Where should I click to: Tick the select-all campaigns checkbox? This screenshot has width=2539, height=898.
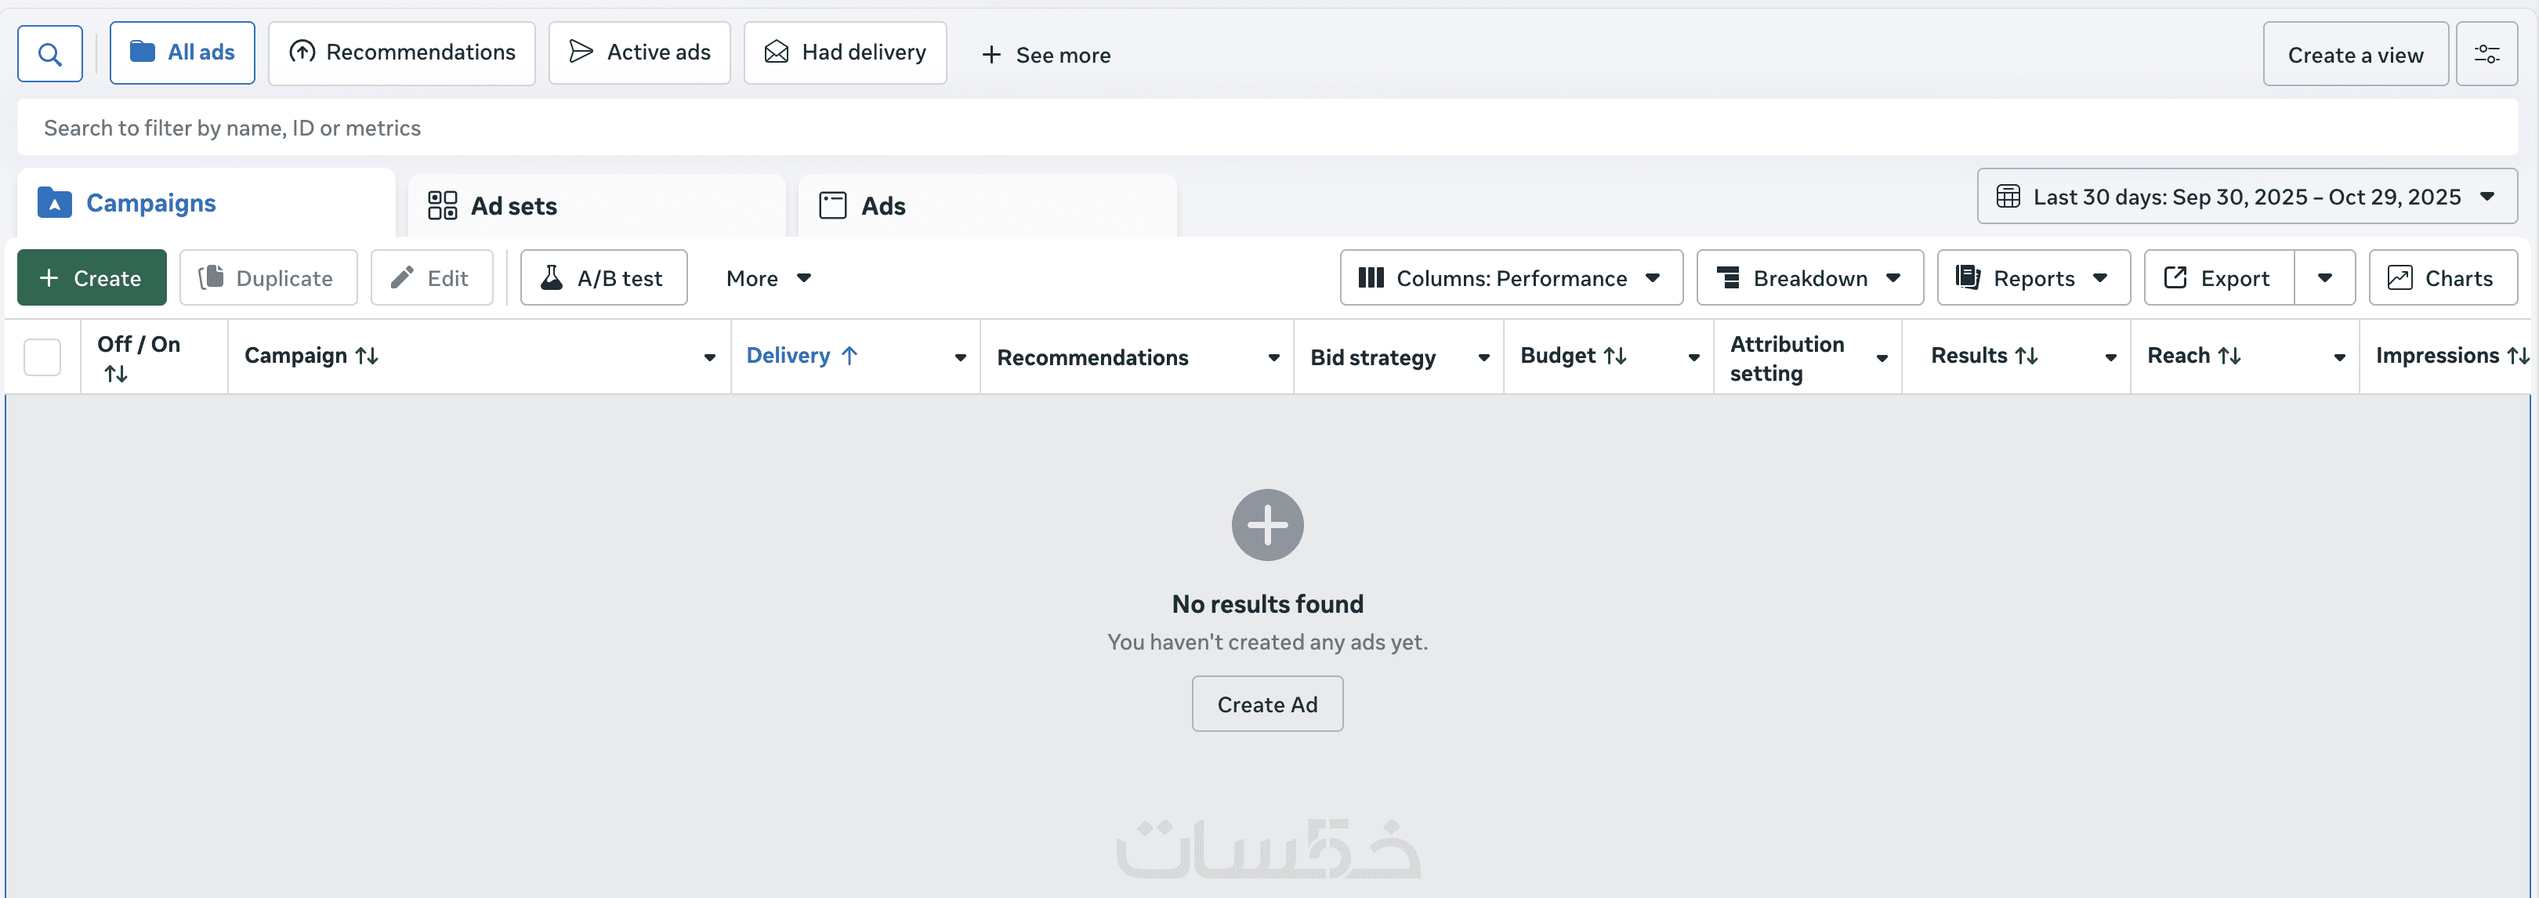coord(42,357)
